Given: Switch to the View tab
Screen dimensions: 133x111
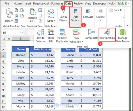Looking at the screenshot, I should (88, 4).
